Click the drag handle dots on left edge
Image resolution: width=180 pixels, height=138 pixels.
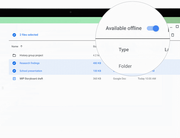coord(3,88)
